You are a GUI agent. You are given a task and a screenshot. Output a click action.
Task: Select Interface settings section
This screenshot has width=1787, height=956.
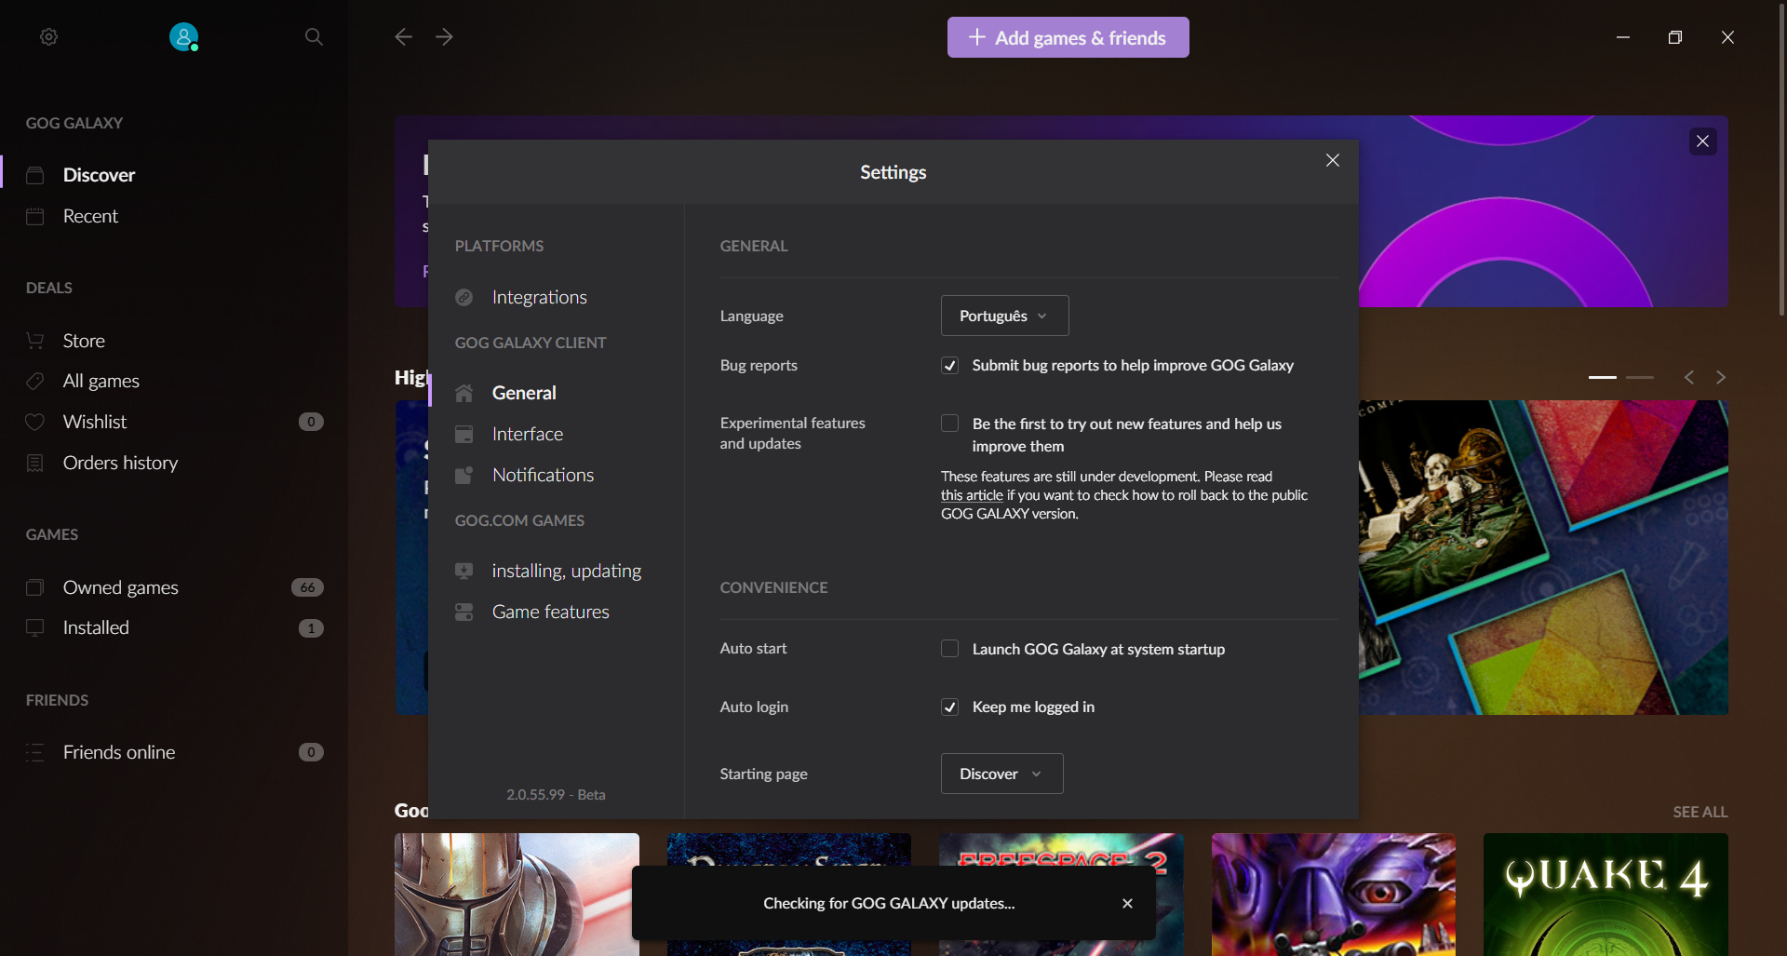click(x=528, y=434)
